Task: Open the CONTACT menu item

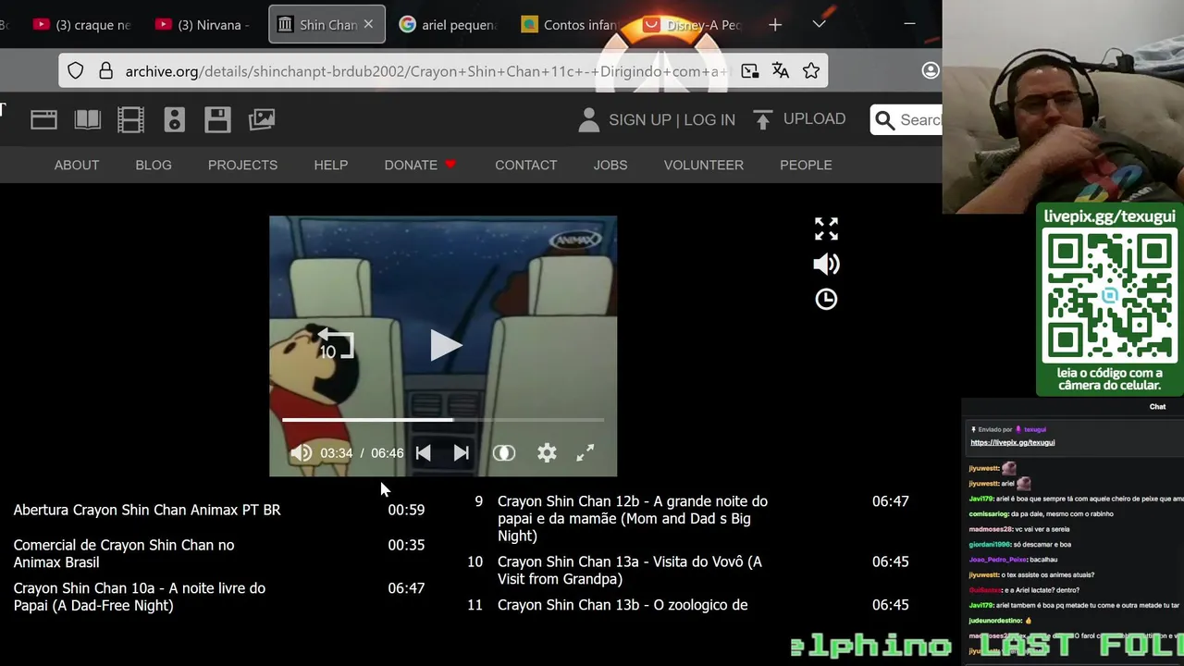Action: tap(525, 165)
